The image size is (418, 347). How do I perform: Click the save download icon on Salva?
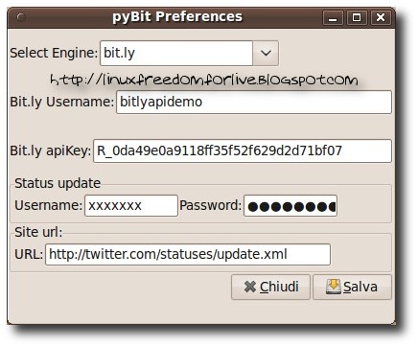[334, 287]
